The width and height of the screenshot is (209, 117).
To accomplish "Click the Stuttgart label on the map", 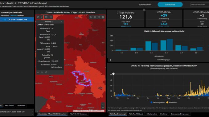I will tap(69, 106).
